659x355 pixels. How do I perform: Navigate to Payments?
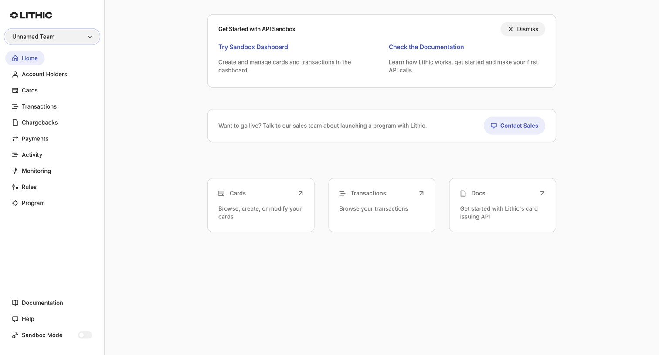(30, 139)
